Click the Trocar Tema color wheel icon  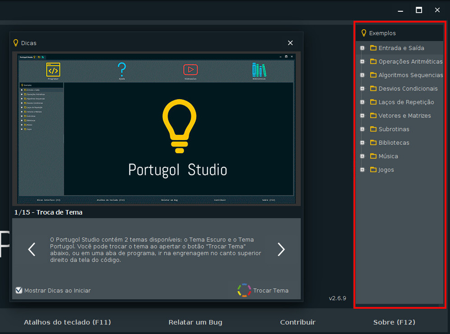pos(244,290)
